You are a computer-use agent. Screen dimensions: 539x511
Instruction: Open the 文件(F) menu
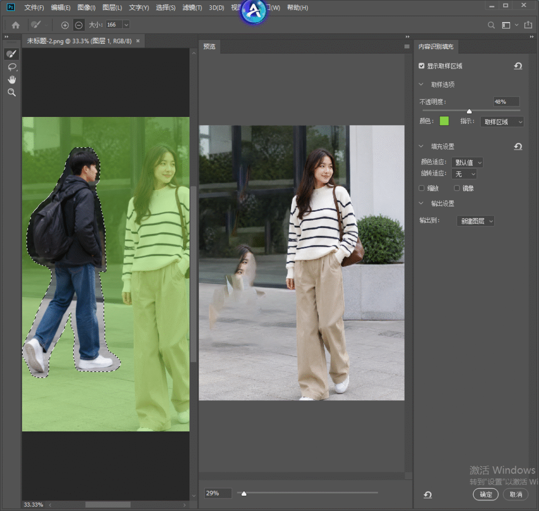click(x=34, y=7)
